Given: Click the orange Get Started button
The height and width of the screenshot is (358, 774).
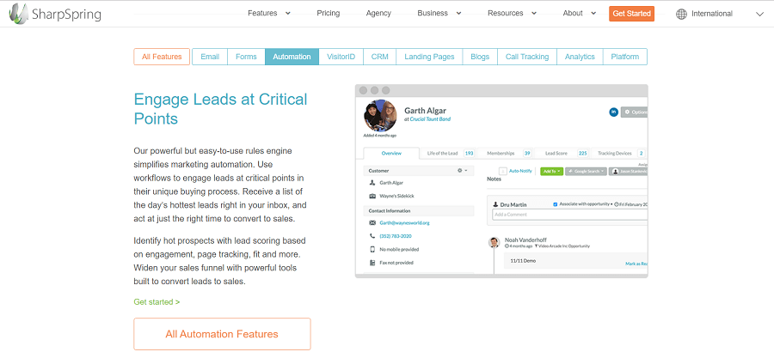Looking at the screenshot, I should coord(632,14).
